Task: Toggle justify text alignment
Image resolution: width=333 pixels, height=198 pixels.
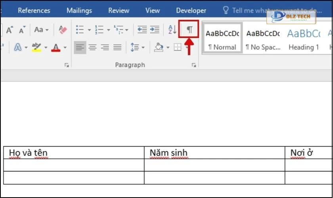Action: point(117,48)
